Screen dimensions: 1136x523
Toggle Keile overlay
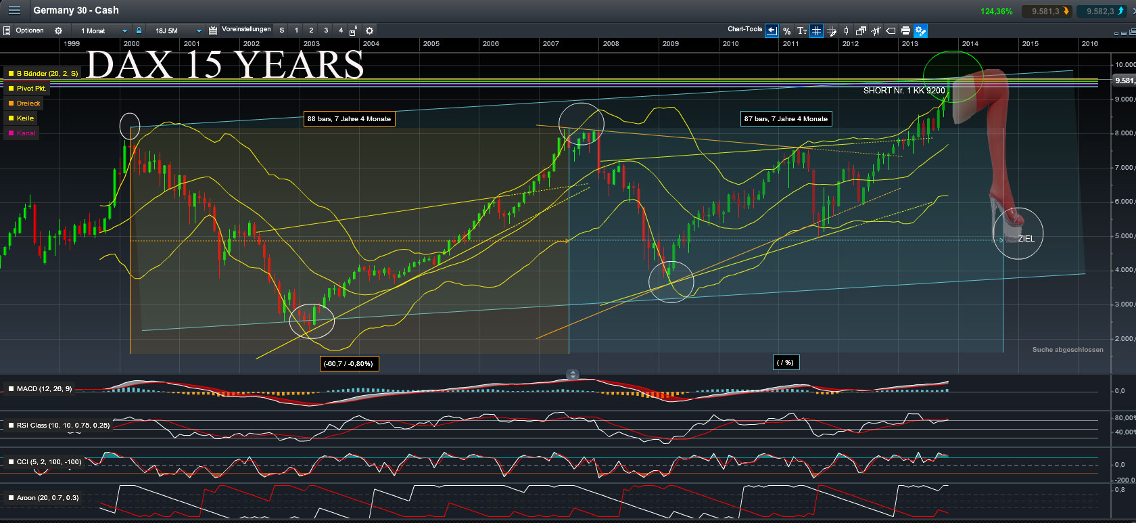coord(21,118)
